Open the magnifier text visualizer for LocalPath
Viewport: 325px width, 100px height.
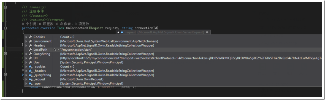click(x=55, y=50)
